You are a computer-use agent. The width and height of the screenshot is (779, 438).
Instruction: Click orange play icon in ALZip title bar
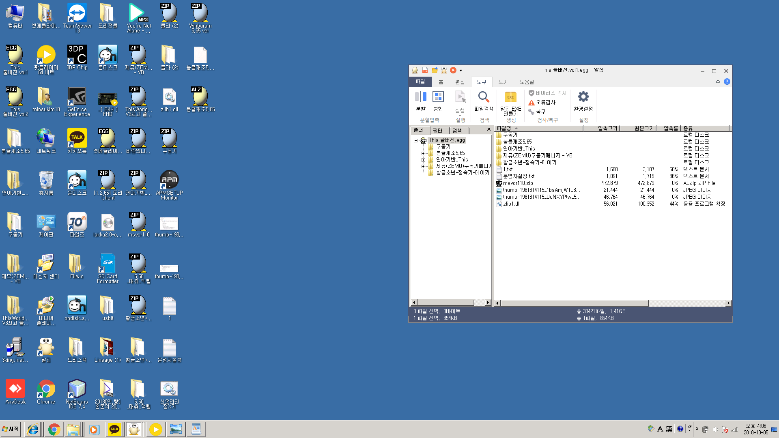[x=453, y=70]
